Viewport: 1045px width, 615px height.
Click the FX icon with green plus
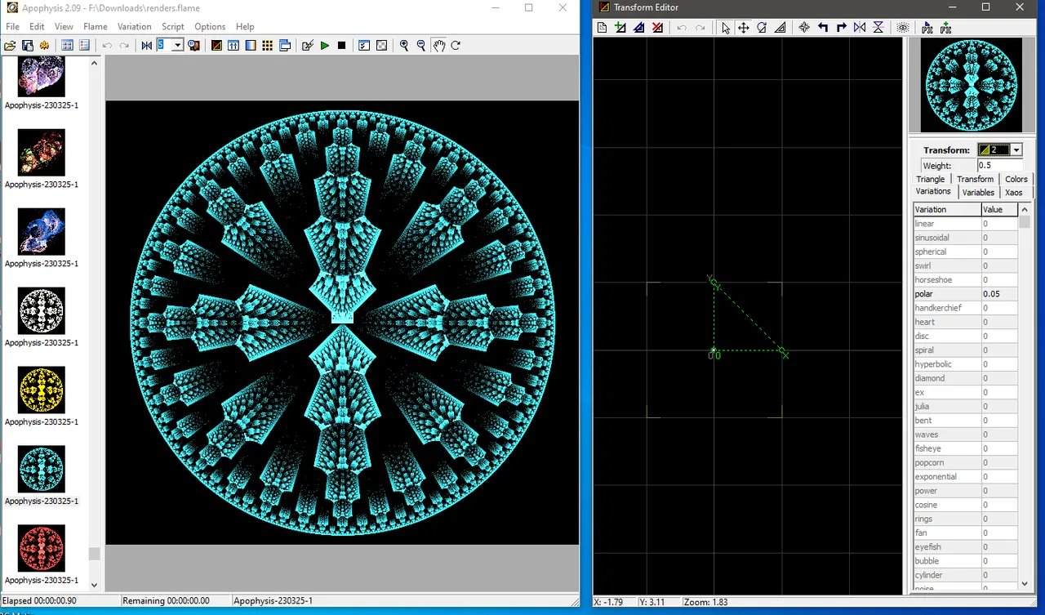(x=945, y=28)
